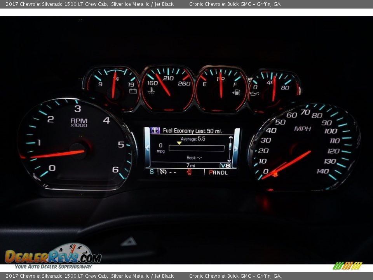Open the DealerRevs.com logo link

[x=53, y=256]
